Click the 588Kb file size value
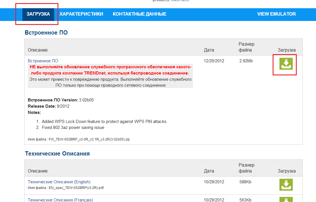Image resolution: width=316 pixels, height=202 pixels. (245, 182)
